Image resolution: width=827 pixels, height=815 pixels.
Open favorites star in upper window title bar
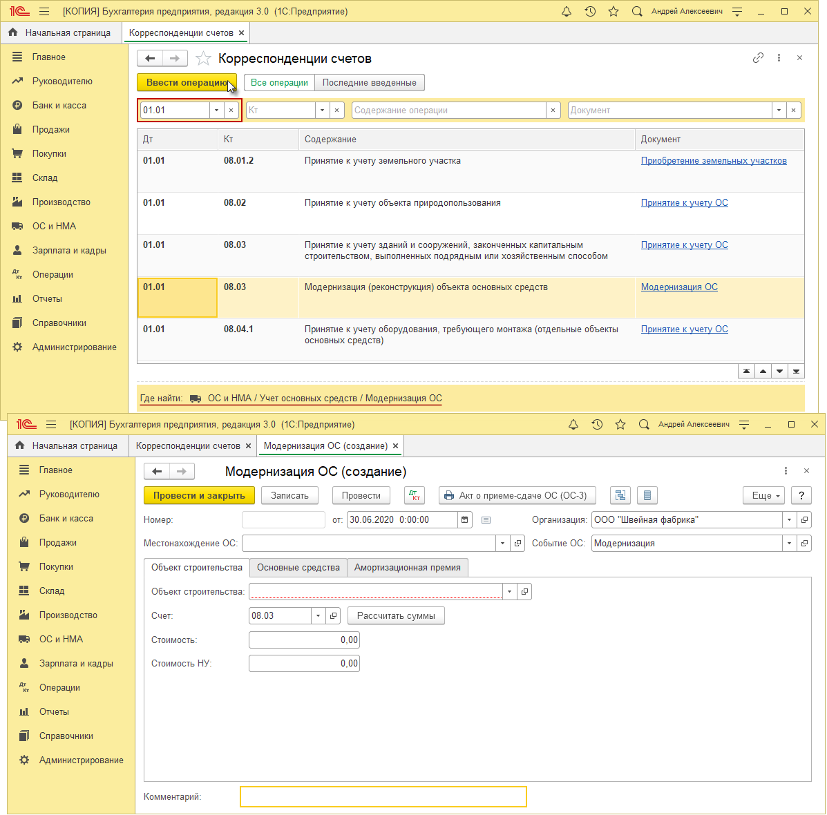tap(614, 12)
